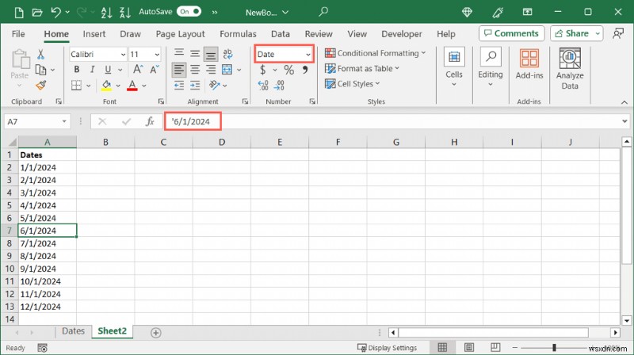Viewport: 634px width, 355px height.
Task: Open the Data ribbon tab
Action: pos(281,34)
